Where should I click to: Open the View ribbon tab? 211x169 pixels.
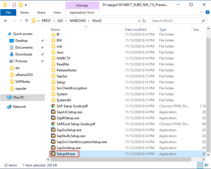point(57,13)
